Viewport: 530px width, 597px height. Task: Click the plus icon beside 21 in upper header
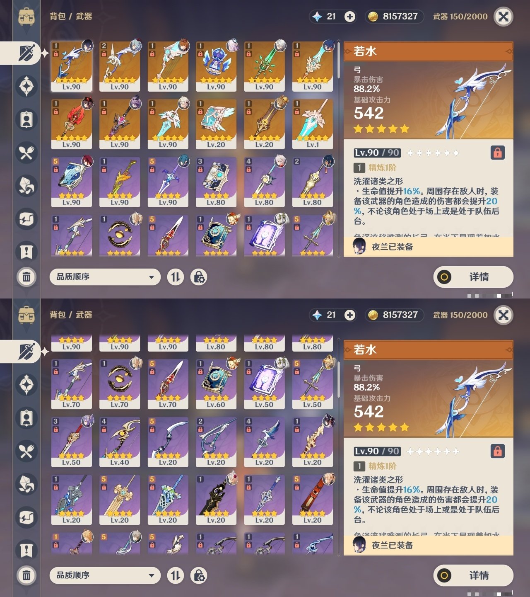click(350, 17)
